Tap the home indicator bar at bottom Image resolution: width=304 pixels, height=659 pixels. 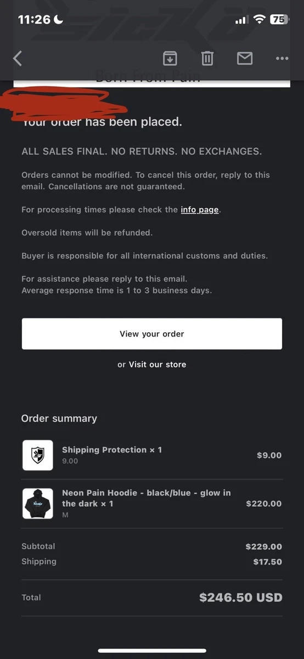pyautogui.click(x=152, y=651)
